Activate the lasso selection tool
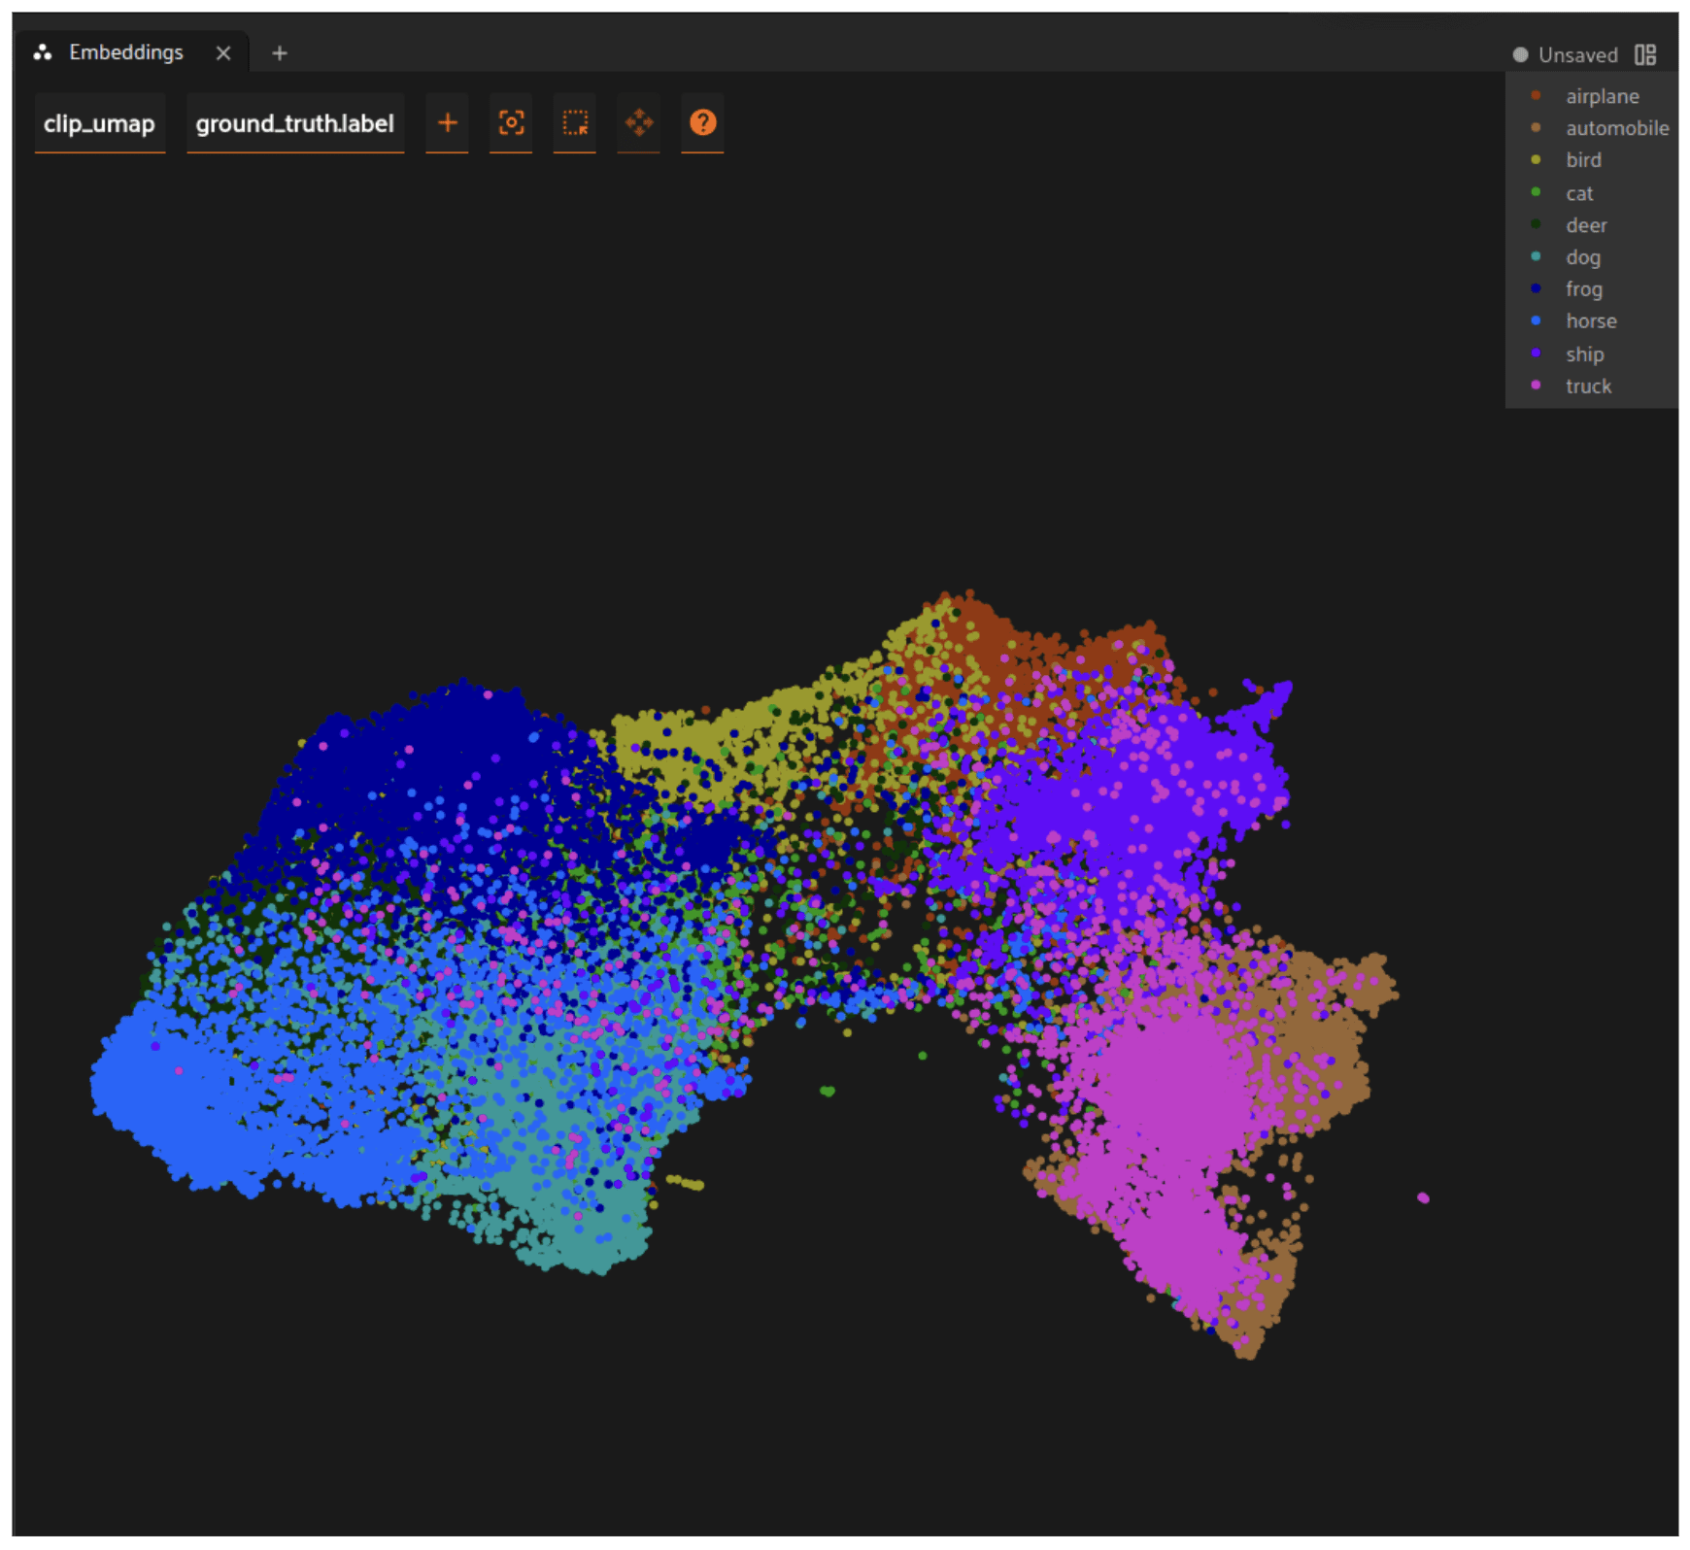This screenshot has width=1690, height=1550. pyautogui.click(x=575, y=122)
